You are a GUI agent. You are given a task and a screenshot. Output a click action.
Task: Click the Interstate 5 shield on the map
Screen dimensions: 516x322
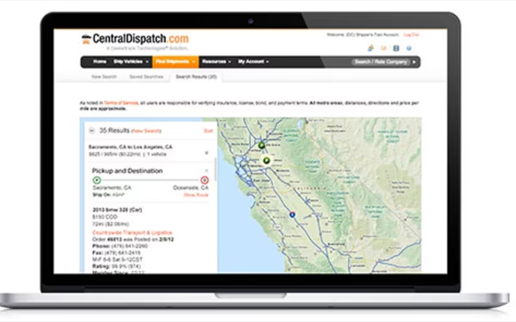pyautogui.click(x=292, y=214)
